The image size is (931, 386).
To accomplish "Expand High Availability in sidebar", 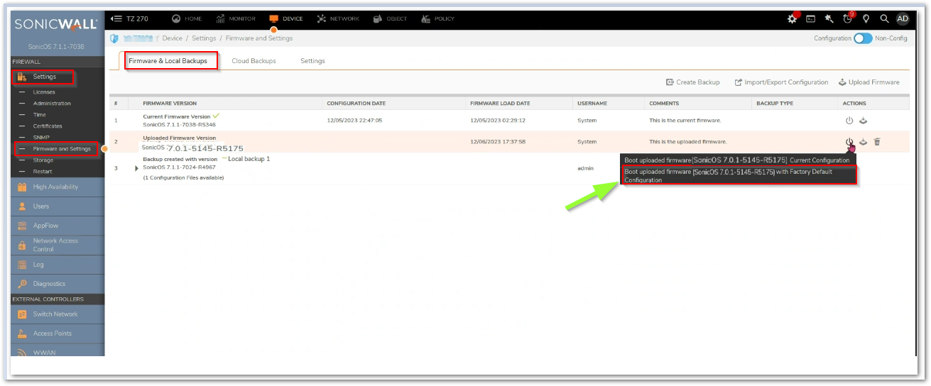I will tap(56, 187).
